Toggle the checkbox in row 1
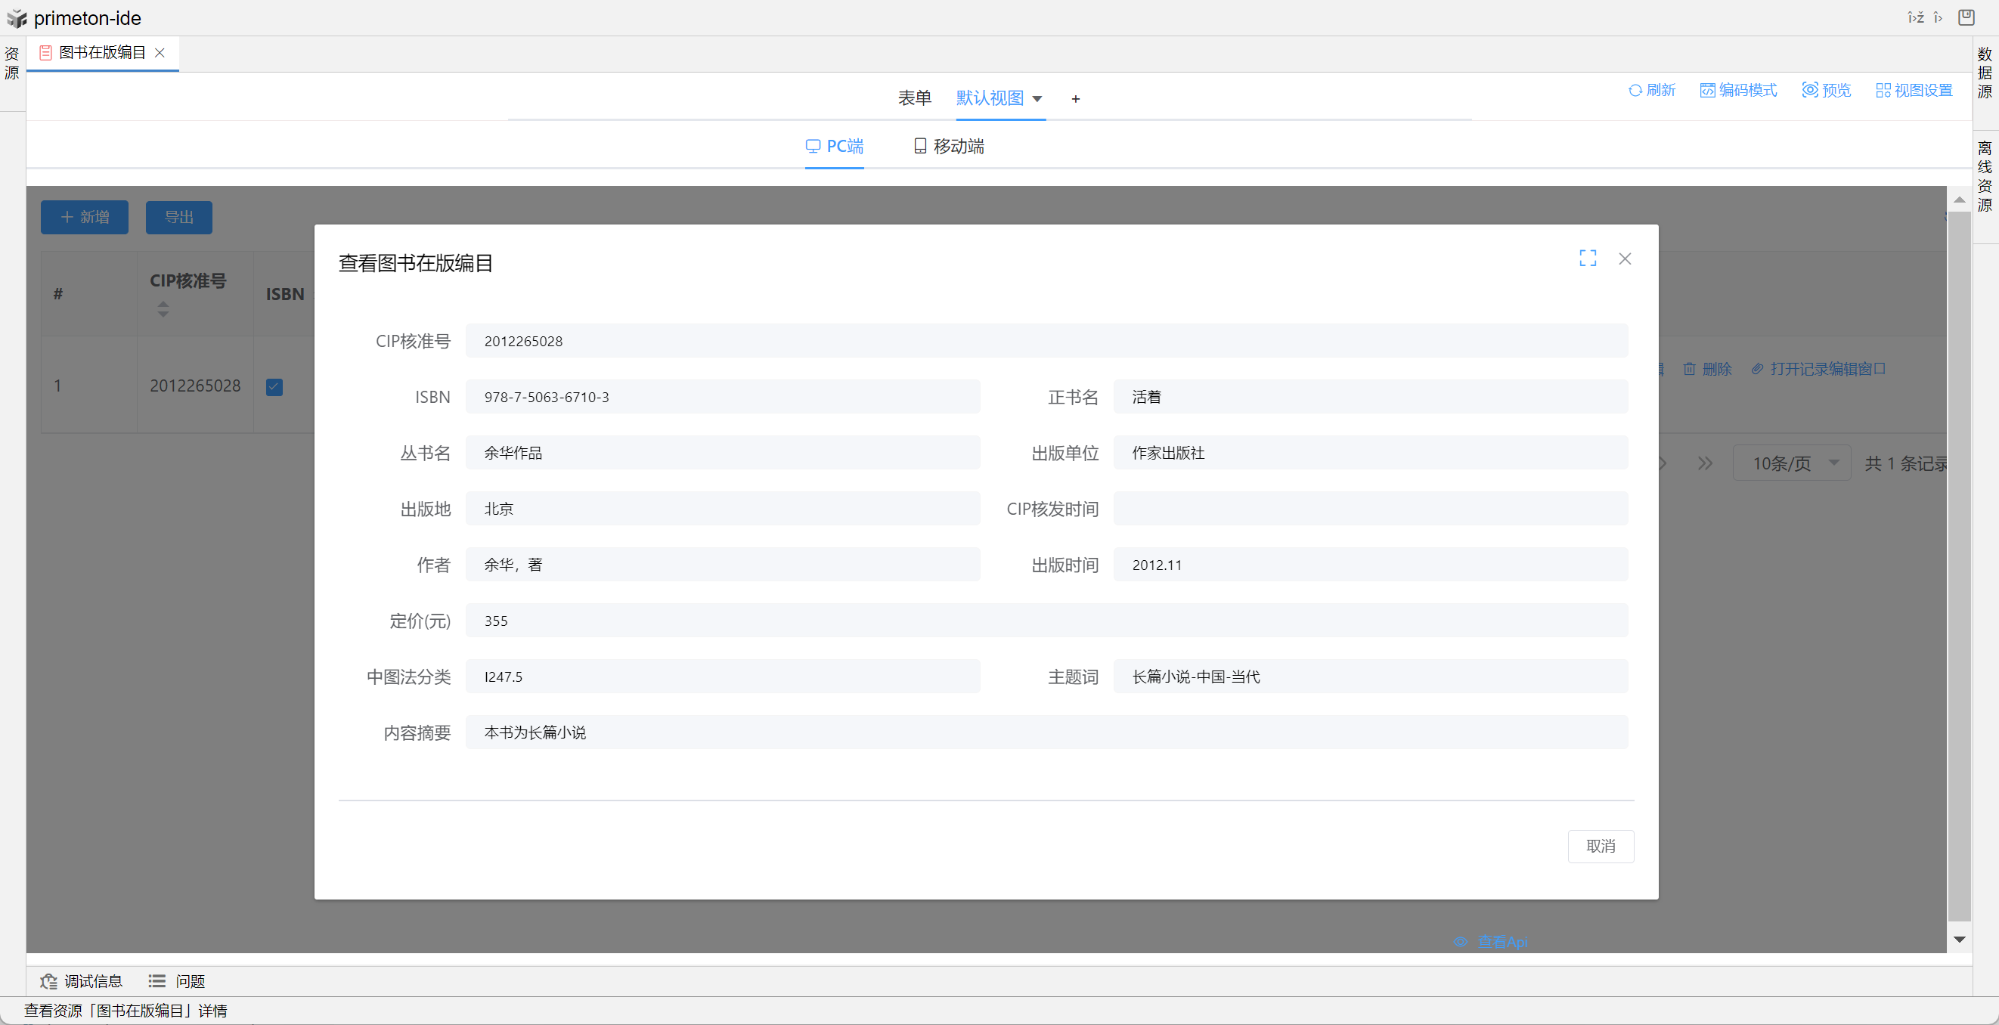The image size is (1999, 1025). (274, 386)
